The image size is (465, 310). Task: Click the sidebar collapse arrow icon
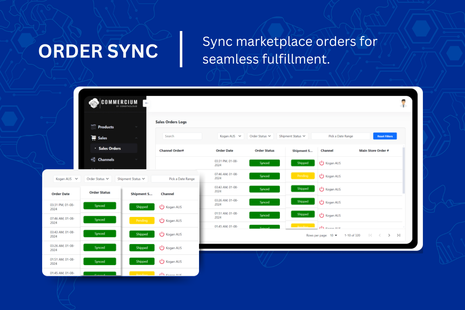click(146, 103)
